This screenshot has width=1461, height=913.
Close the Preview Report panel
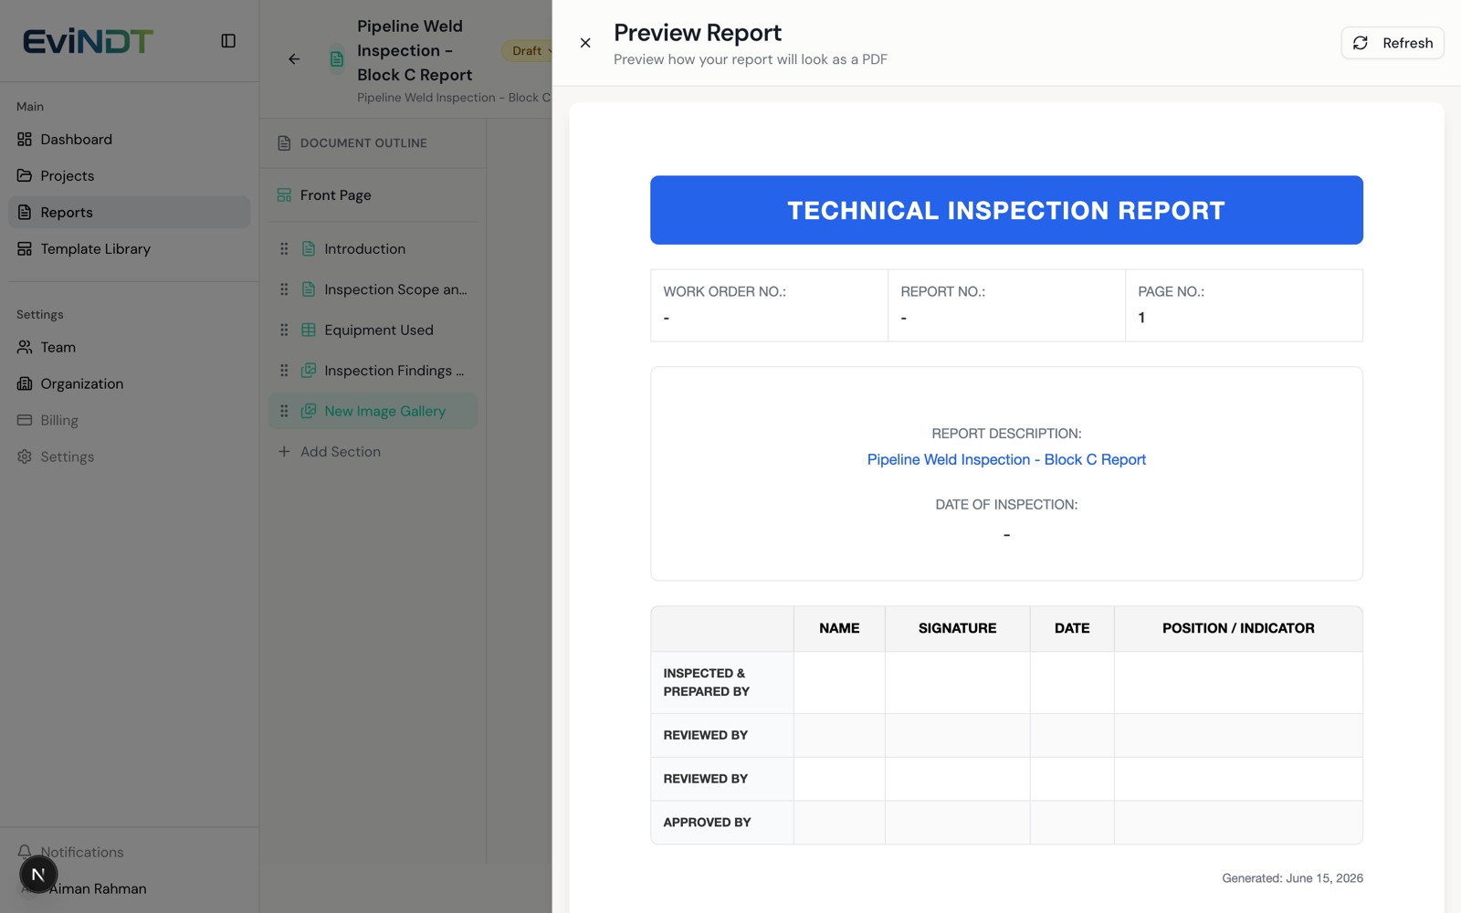point(585,43)
